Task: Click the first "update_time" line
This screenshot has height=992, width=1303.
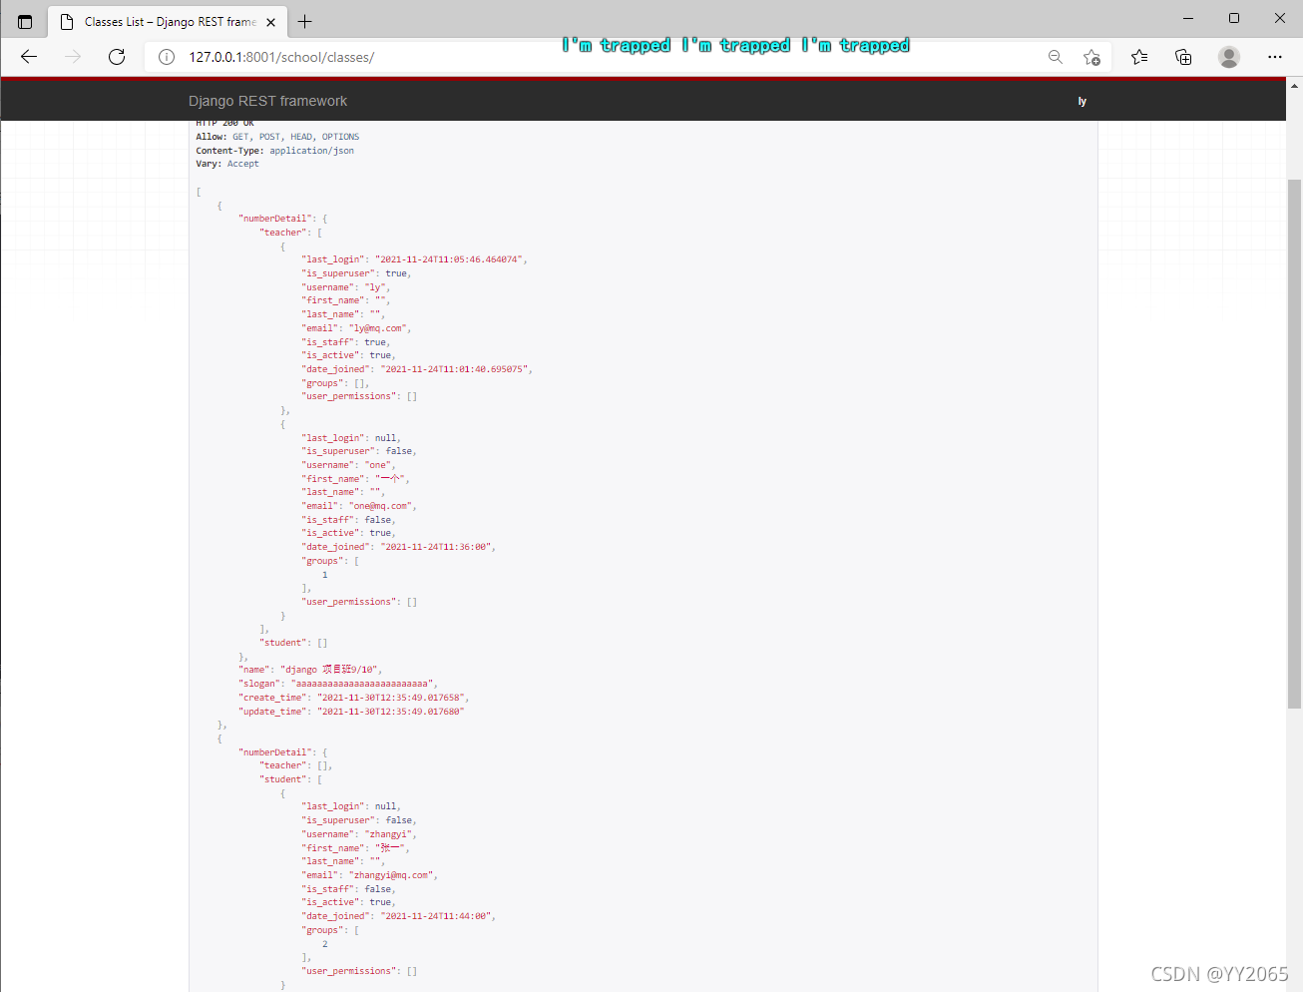Action: tap(351, 711)
